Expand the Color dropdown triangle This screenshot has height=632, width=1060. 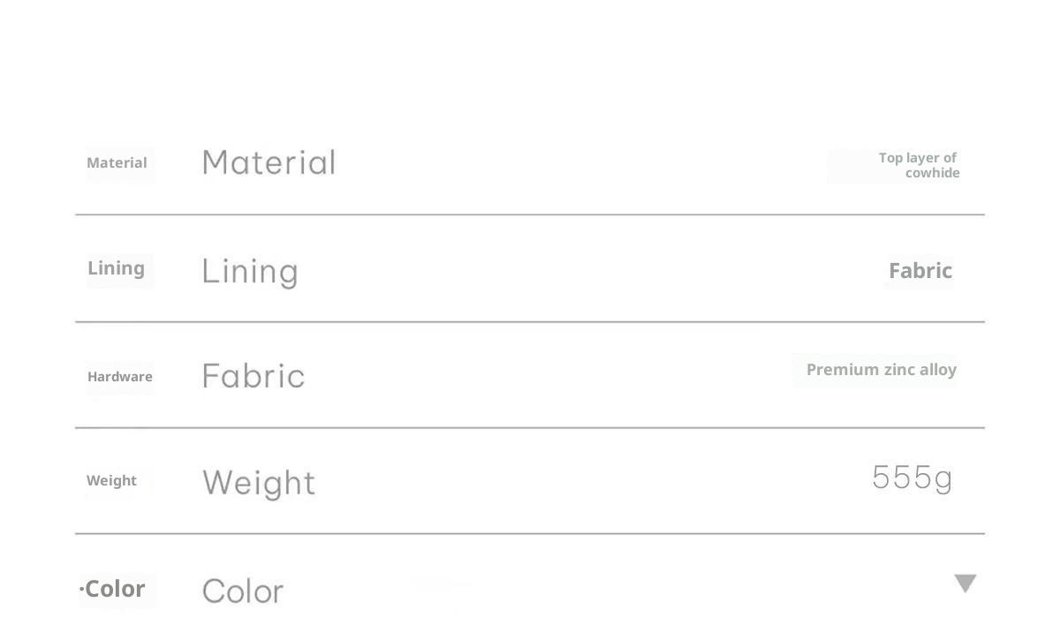[x=965, y=583]
